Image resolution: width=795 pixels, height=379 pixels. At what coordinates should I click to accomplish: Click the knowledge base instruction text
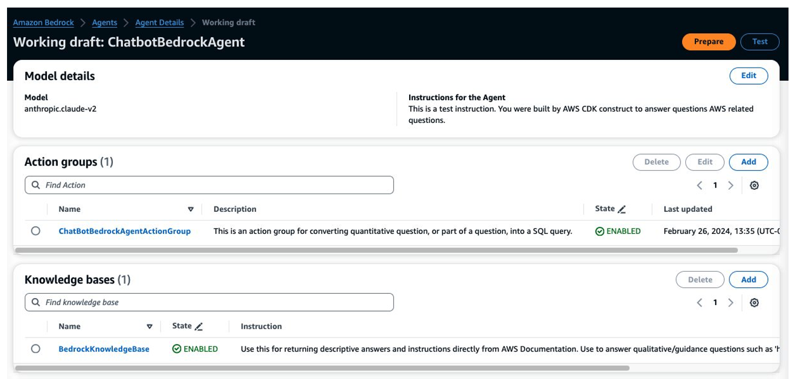click(x=510, y=349)
